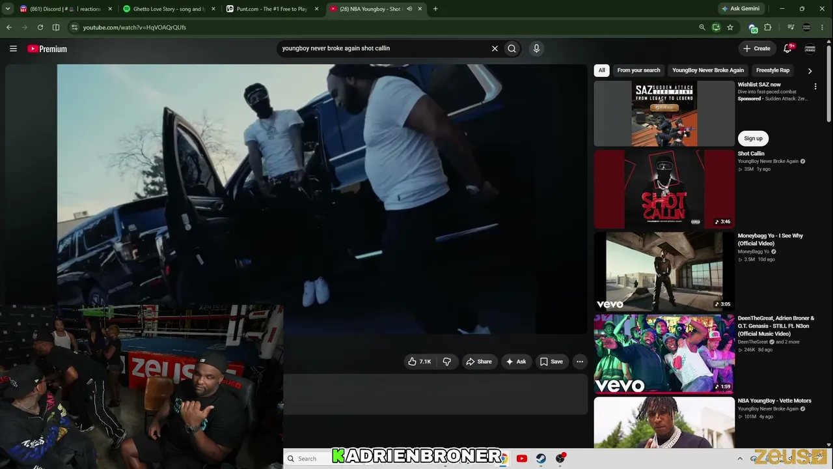The image size is (833, 469).
Task: Switch to the Discord browser tab
Action: [65, 9]
